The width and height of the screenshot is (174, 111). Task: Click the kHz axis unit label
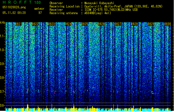2,22
